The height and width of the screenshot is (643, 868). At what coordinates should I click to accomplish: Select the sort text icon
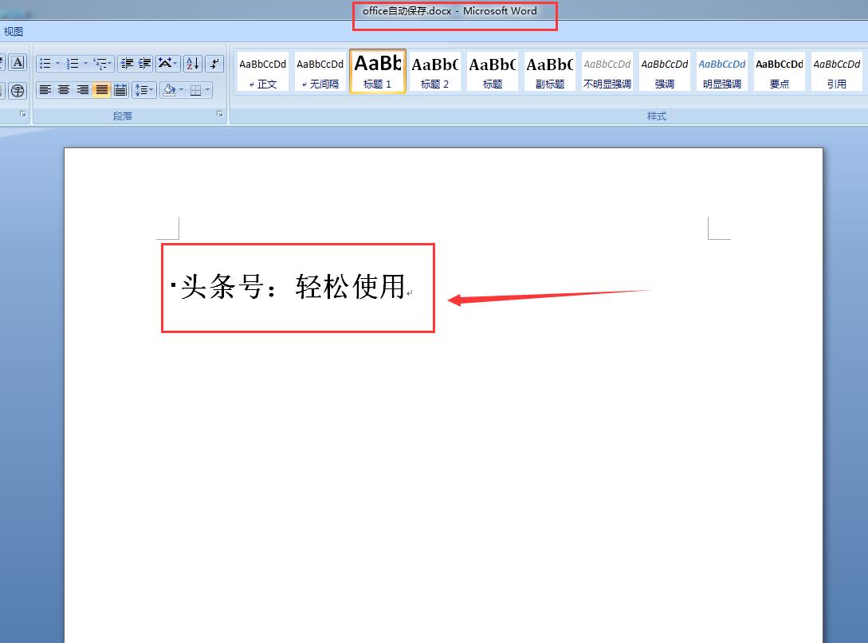pos(192,63)
